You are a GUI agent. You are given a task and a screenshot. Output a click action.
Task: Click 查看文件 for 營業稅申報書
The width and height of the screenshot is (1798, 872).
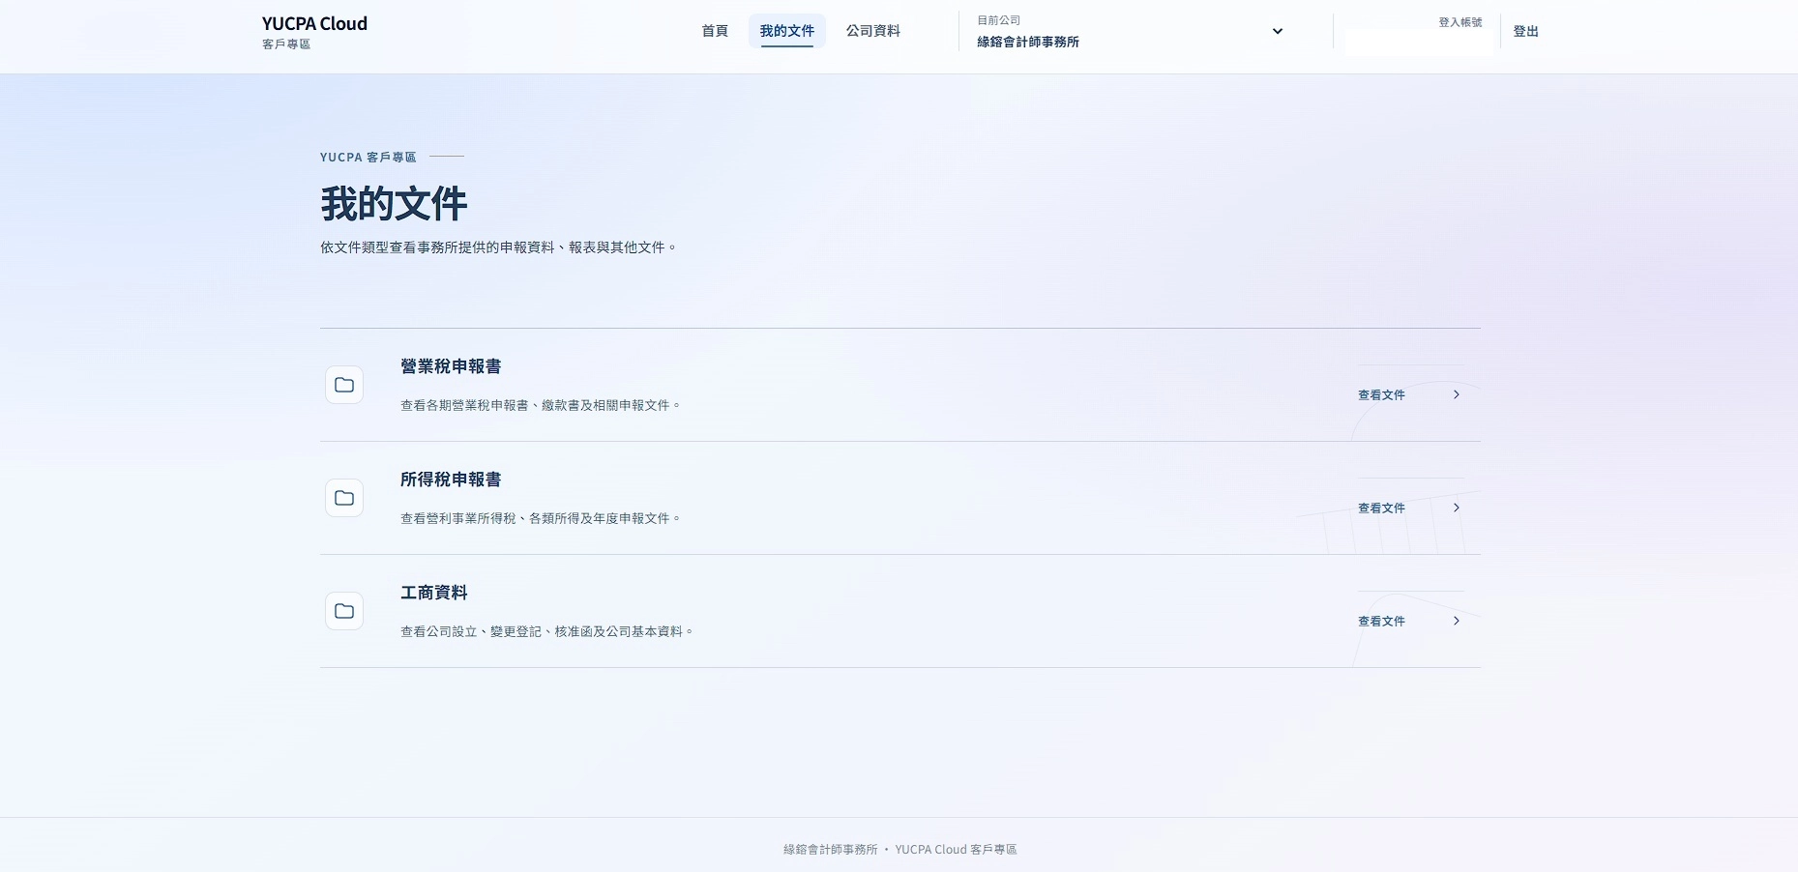1381,394
